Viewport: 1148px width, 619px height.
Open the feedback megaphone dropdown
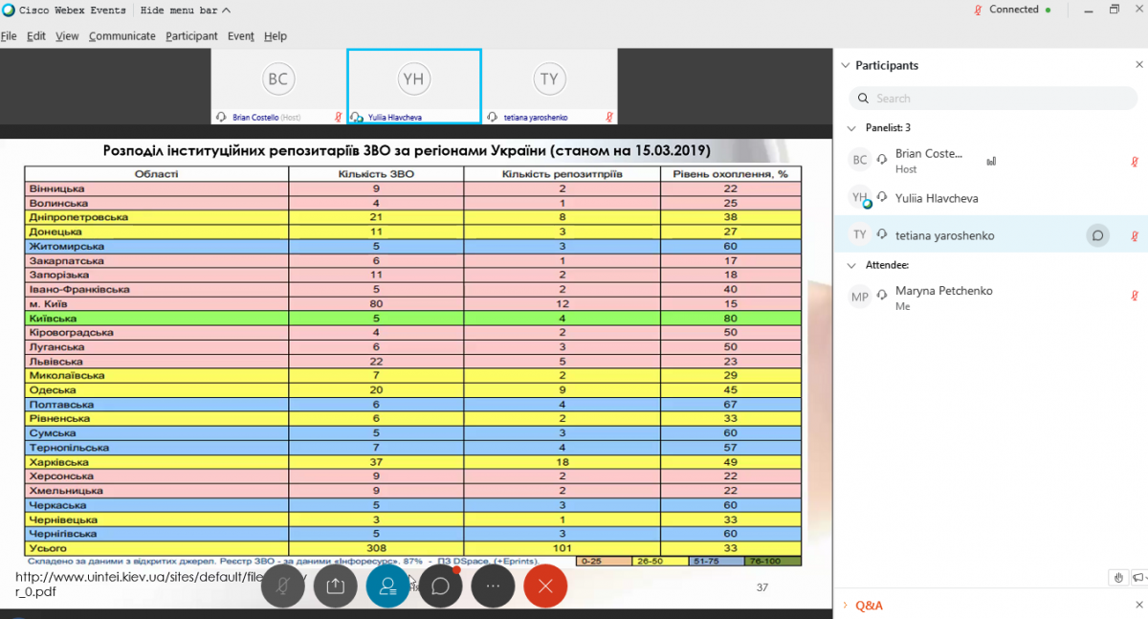click(x=1138, y=577)
